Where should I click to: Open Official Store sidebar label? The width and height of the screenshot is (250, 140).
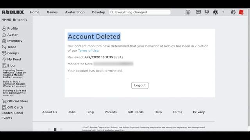pos(18,101)
